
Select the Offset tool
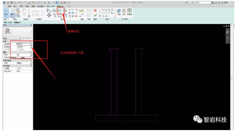pyautogui.click(x=54, y=10)
